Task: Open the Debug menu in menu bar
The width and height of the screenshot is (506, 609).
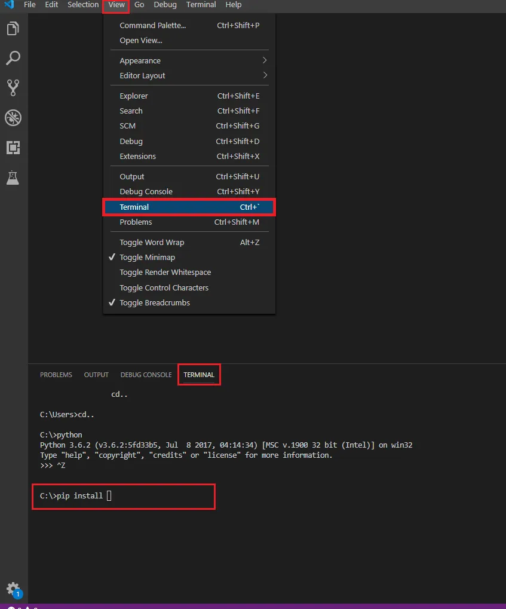Action: [x=165, y=5]
